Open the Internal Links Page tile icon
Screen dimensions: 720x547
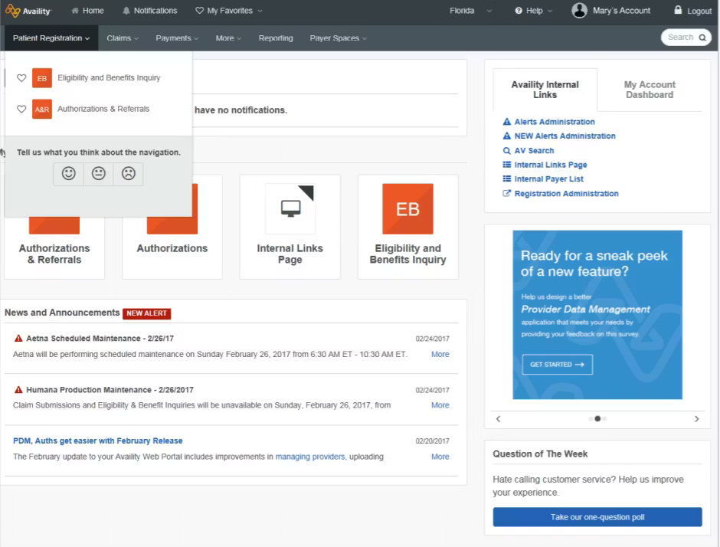pos(290,208)
